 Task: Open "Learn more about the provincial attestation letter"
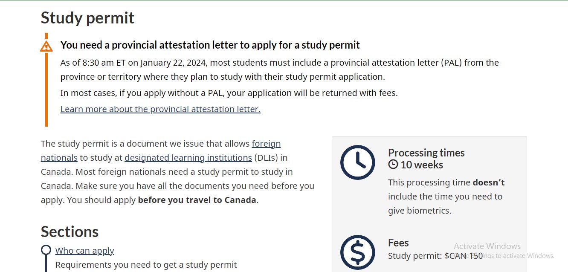[160, 109]
